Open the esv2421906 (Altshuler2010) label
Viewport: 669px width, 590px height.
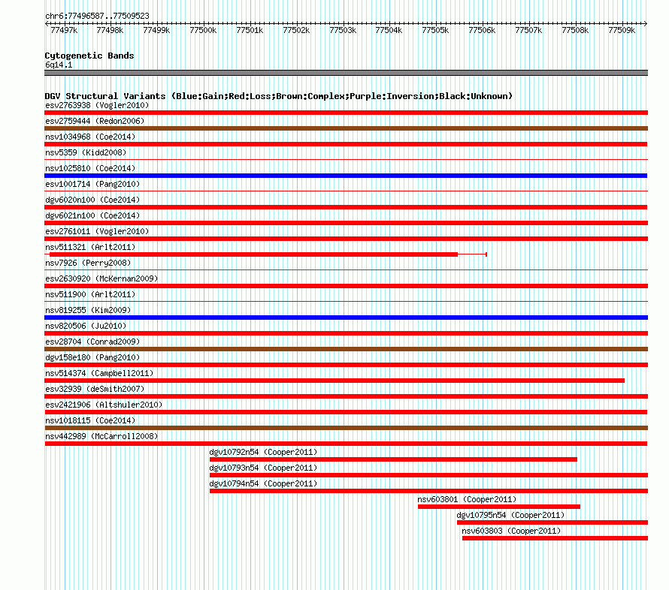(104, 405)
